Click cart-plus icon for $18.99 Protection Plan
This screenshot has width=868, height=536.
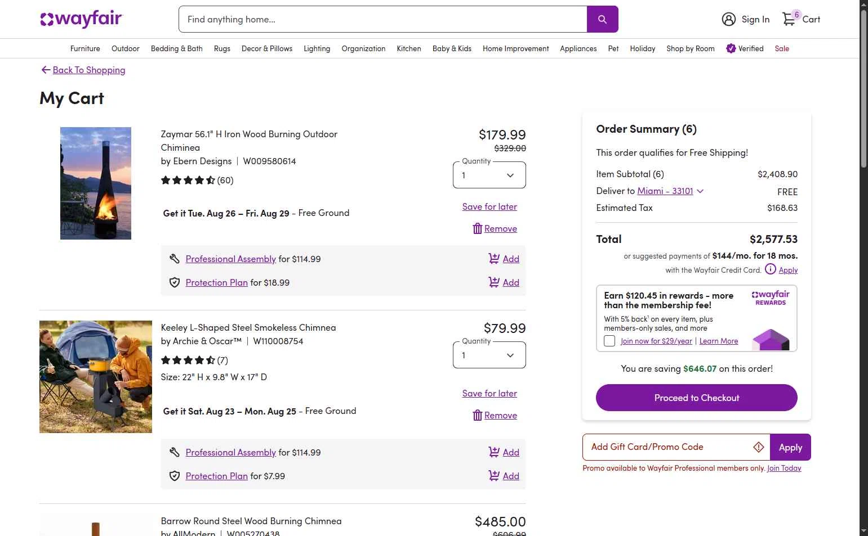point(494,282)
